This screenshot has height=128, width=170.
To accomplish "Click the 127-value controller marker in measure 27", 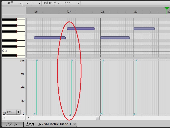I will click(72, 60).
